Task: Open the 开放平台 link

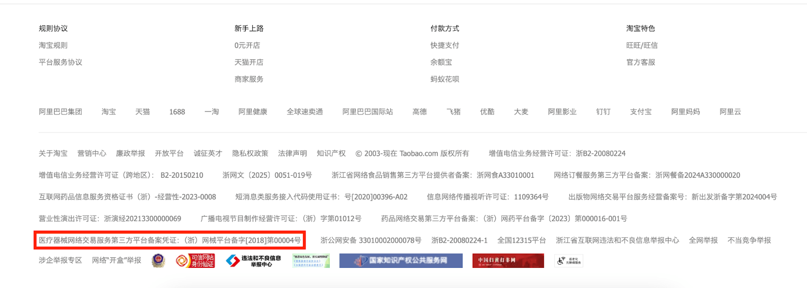Action: click(x=169, y=154)
